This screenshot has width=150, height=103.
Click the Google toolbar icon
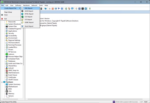(x=76, y=9)
